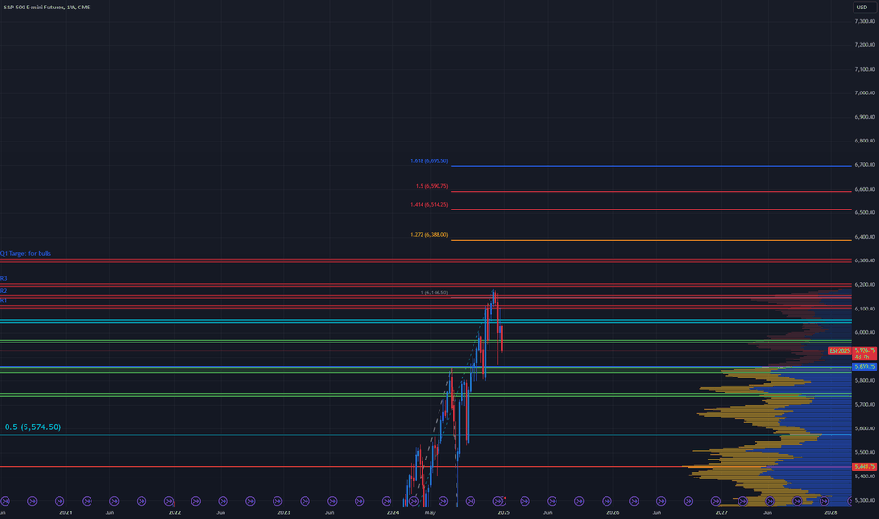Click the blue 5,859.75 price tag
This screenshot has width=879, height=519.
(865, 366)
